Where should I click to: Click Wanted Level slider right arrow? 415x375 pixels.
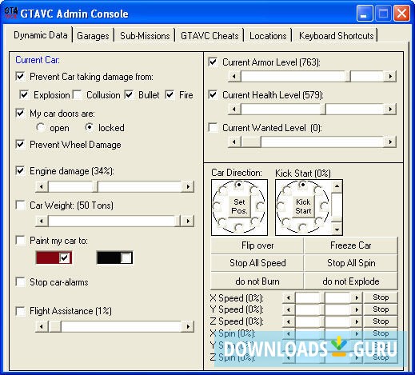click(390, 142)
